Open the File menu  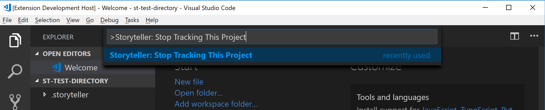tap(7, 20)
